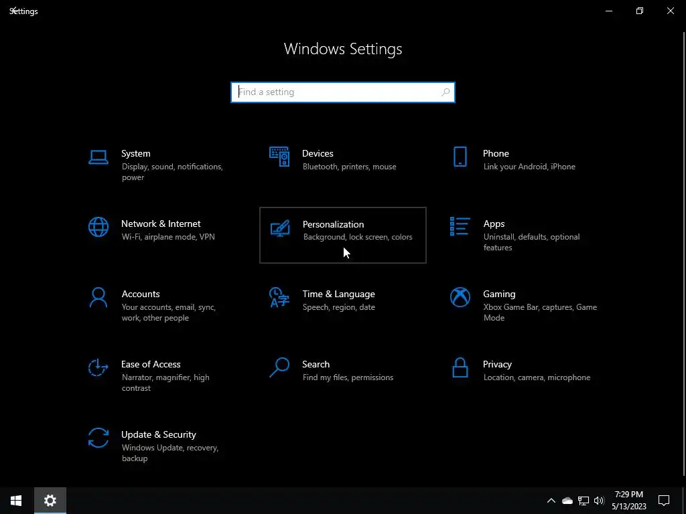
Task: Show hidden tray icons chevron
Action: pyautogui.click(x=551, y=501)
